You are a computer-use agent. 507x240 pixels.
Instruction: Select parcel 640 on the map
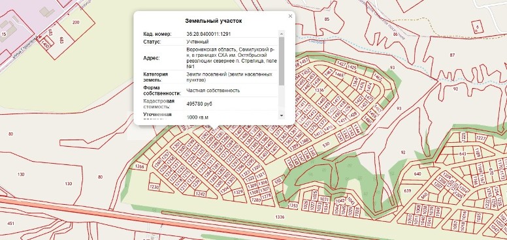tap(417, 174)
